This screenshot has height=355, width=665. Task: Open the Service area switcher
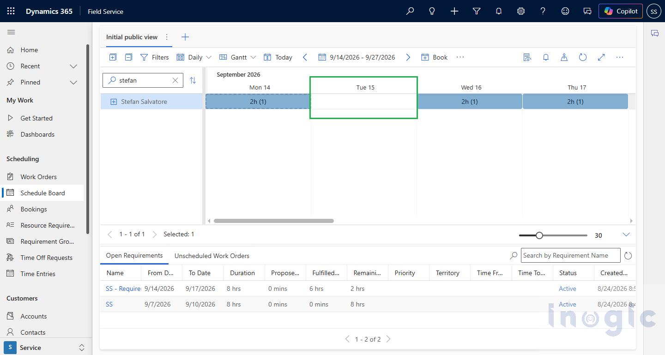[46, 348]
